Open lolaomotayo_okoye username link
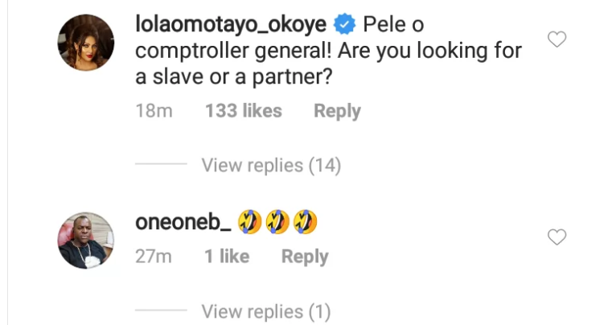The image size is (616, 325). tap(231, 24)
